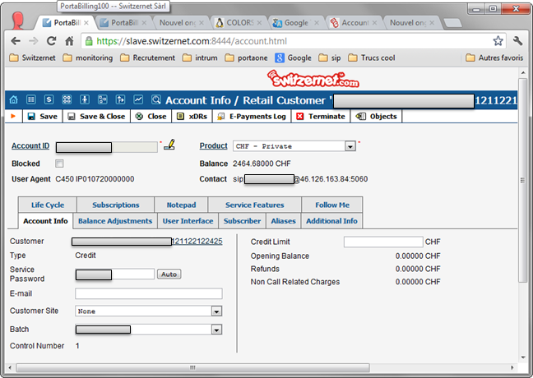533x378 pixels.
Task: Expand the Product dropdown
Action: pyautogui.click(x=350, y=146)
